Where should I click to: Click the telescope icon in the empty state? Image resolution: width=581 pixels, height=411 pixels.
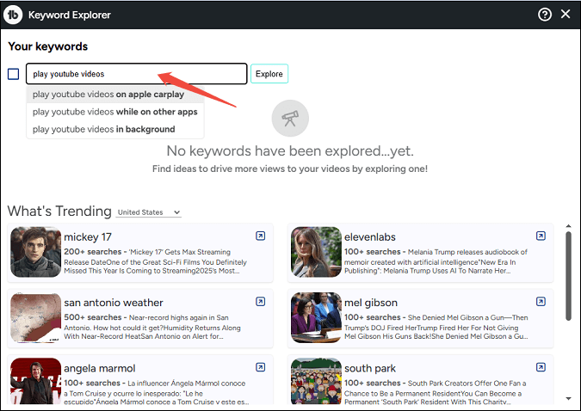(290, 118)
